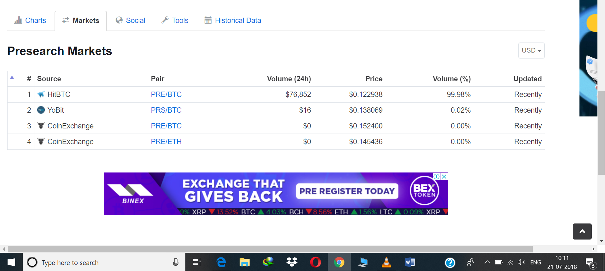Switch to the Social tab
Image resolution: width=605 pixels, height=271 pixels.
(x=131, y=20)
